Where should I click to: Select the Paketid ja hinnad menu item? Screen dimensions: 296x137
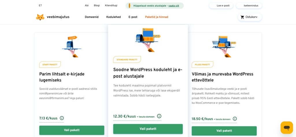tap(156, 17)
